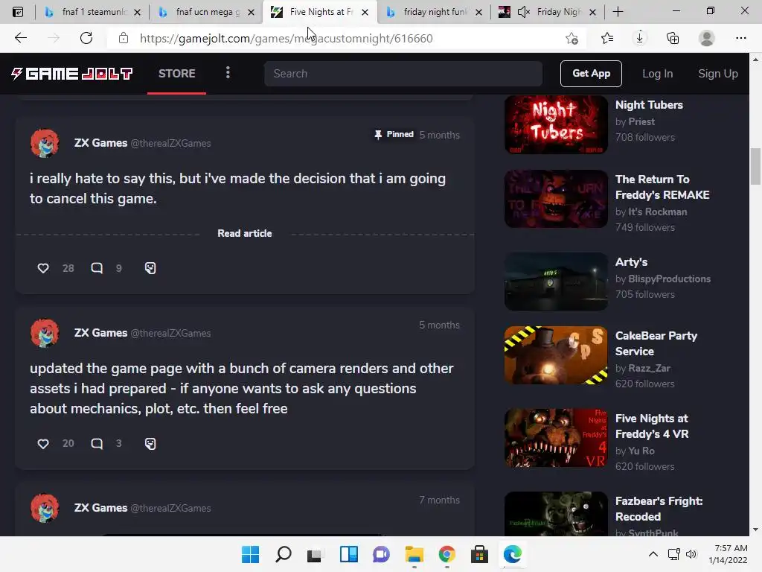
Task: Open Night Tubers game thumbnail
Action: (x=556, y=124)
